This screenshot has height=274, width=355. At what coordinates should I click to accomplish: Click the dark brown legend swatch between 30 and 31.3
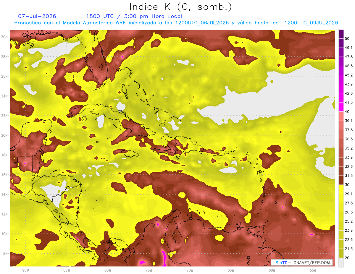pos(341,180)
